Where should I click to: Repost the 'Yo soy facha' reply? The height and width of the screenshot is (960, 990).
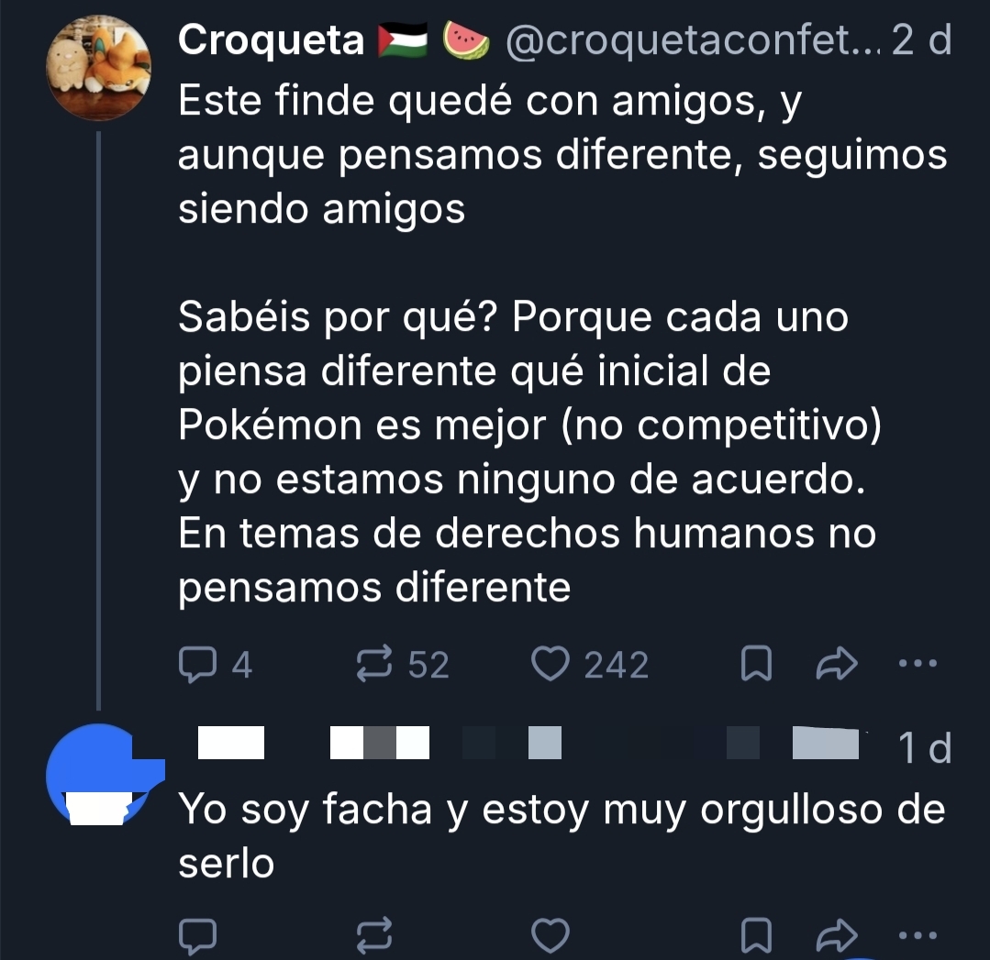point(373,937)
